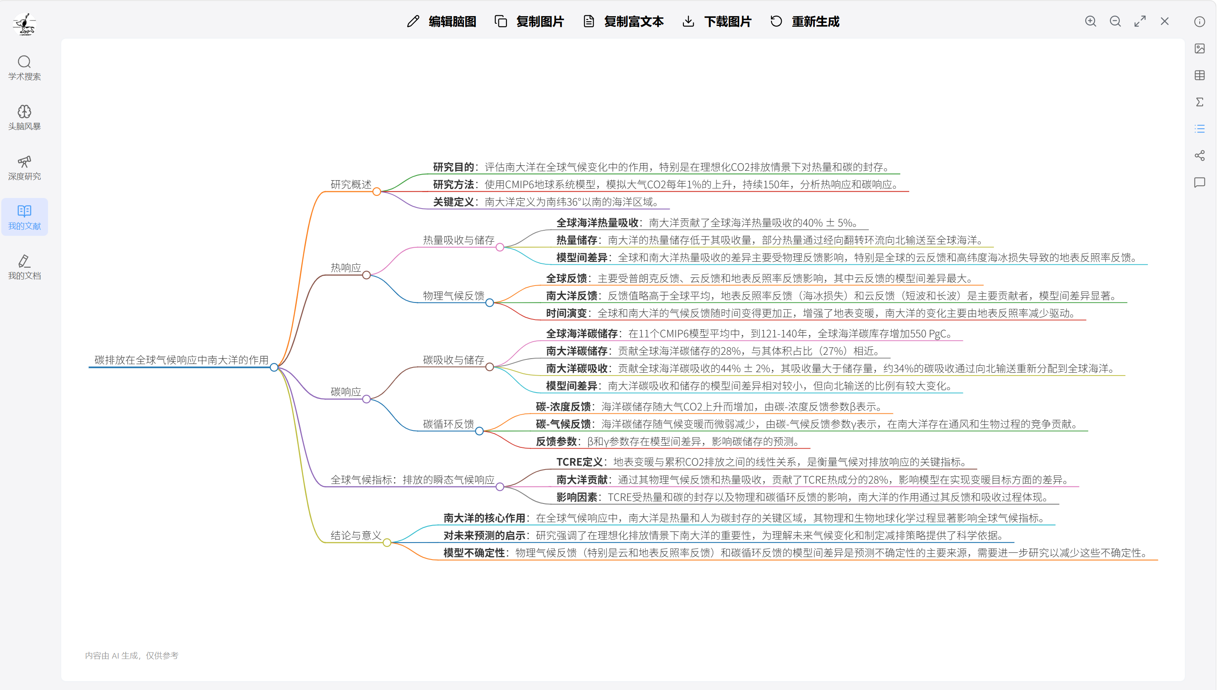Image resolution: width=1218 pixels, height=690 pixels.
Task: Collapse the 结论与意义 branch node
Action: pyautogui.click(x=388, y=543)
